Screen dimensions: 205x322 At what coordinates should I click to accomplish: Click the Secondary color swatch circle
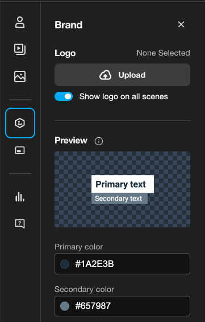click(65, 306)
